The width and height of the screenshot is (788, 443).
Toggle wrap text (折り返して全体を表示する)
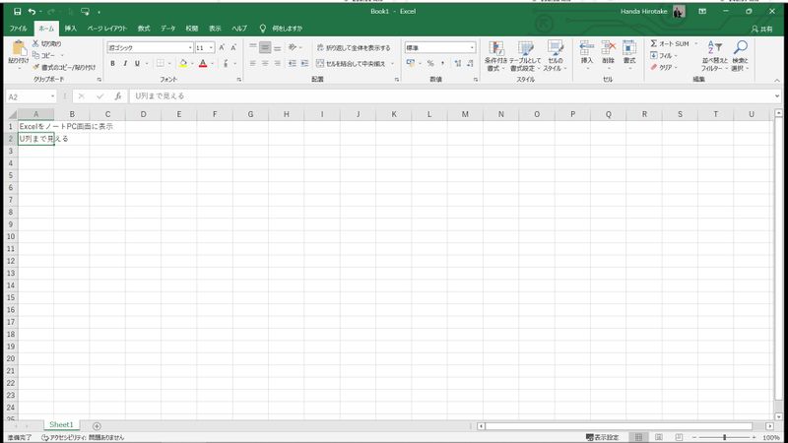[x=353, y=47]
